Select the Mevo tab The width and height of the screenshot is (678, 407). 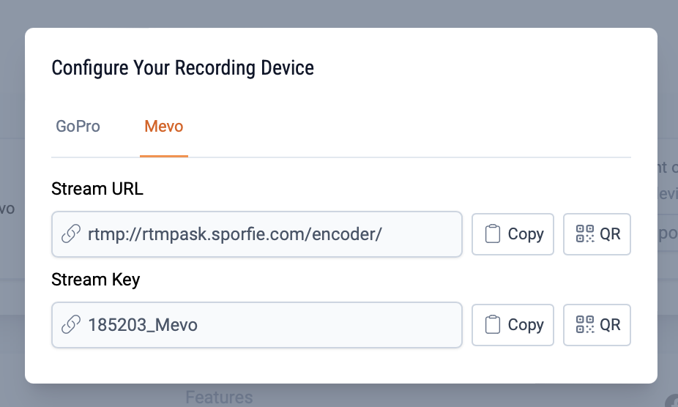[164, 127]
